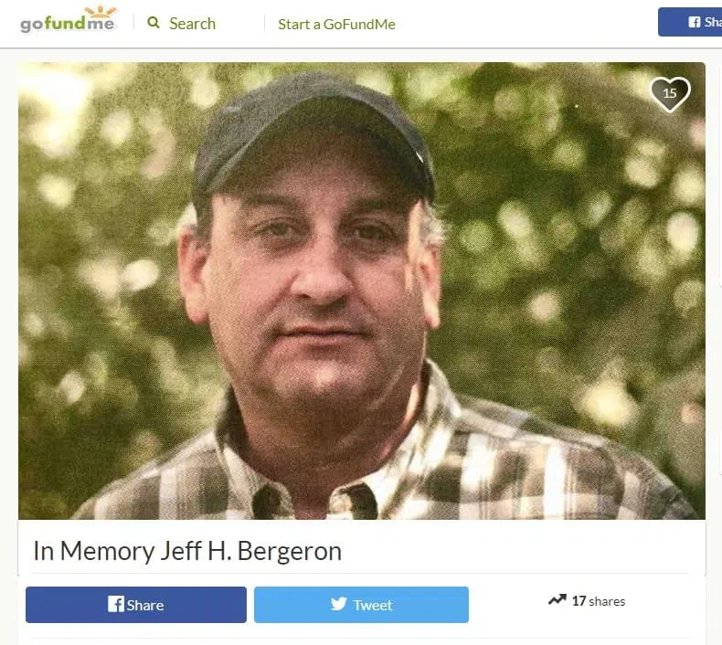Screen dimensions: 722x645
Task: Click the Search label text
Action: [192, 24]
